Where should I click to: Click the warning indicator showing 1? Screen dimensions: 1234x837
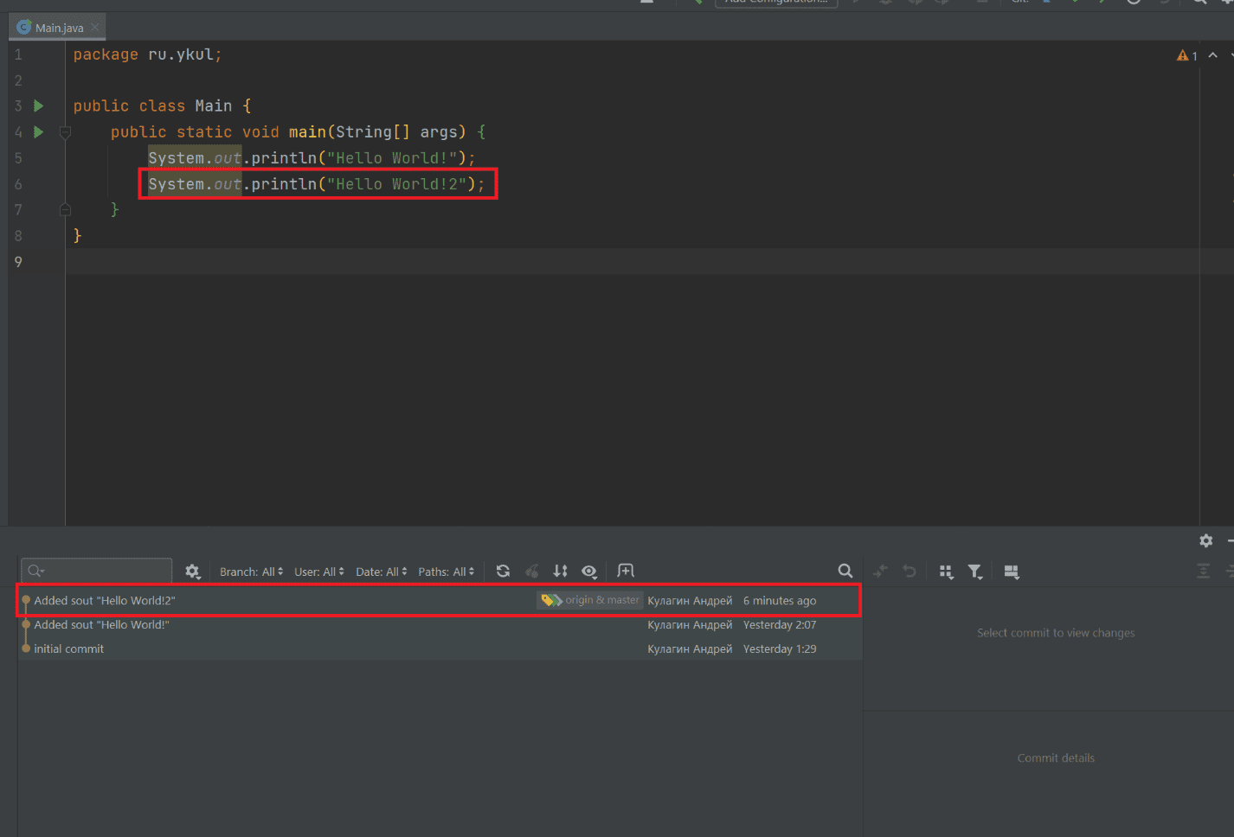tap(1186, 55)
